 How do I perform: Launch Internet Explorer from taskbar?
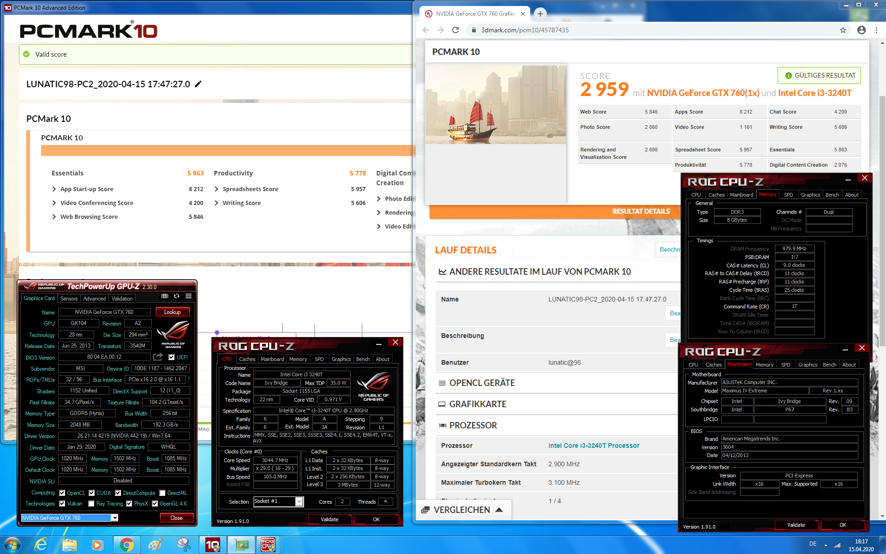42,545
